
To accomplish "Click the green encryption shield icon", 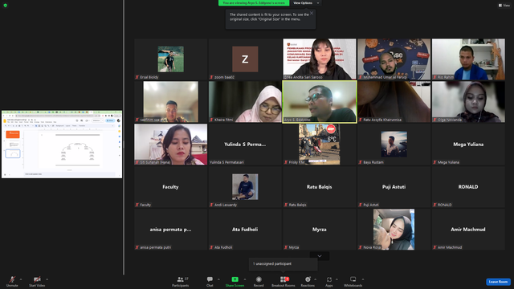I will pyautogui.click(x=6, y=6).
